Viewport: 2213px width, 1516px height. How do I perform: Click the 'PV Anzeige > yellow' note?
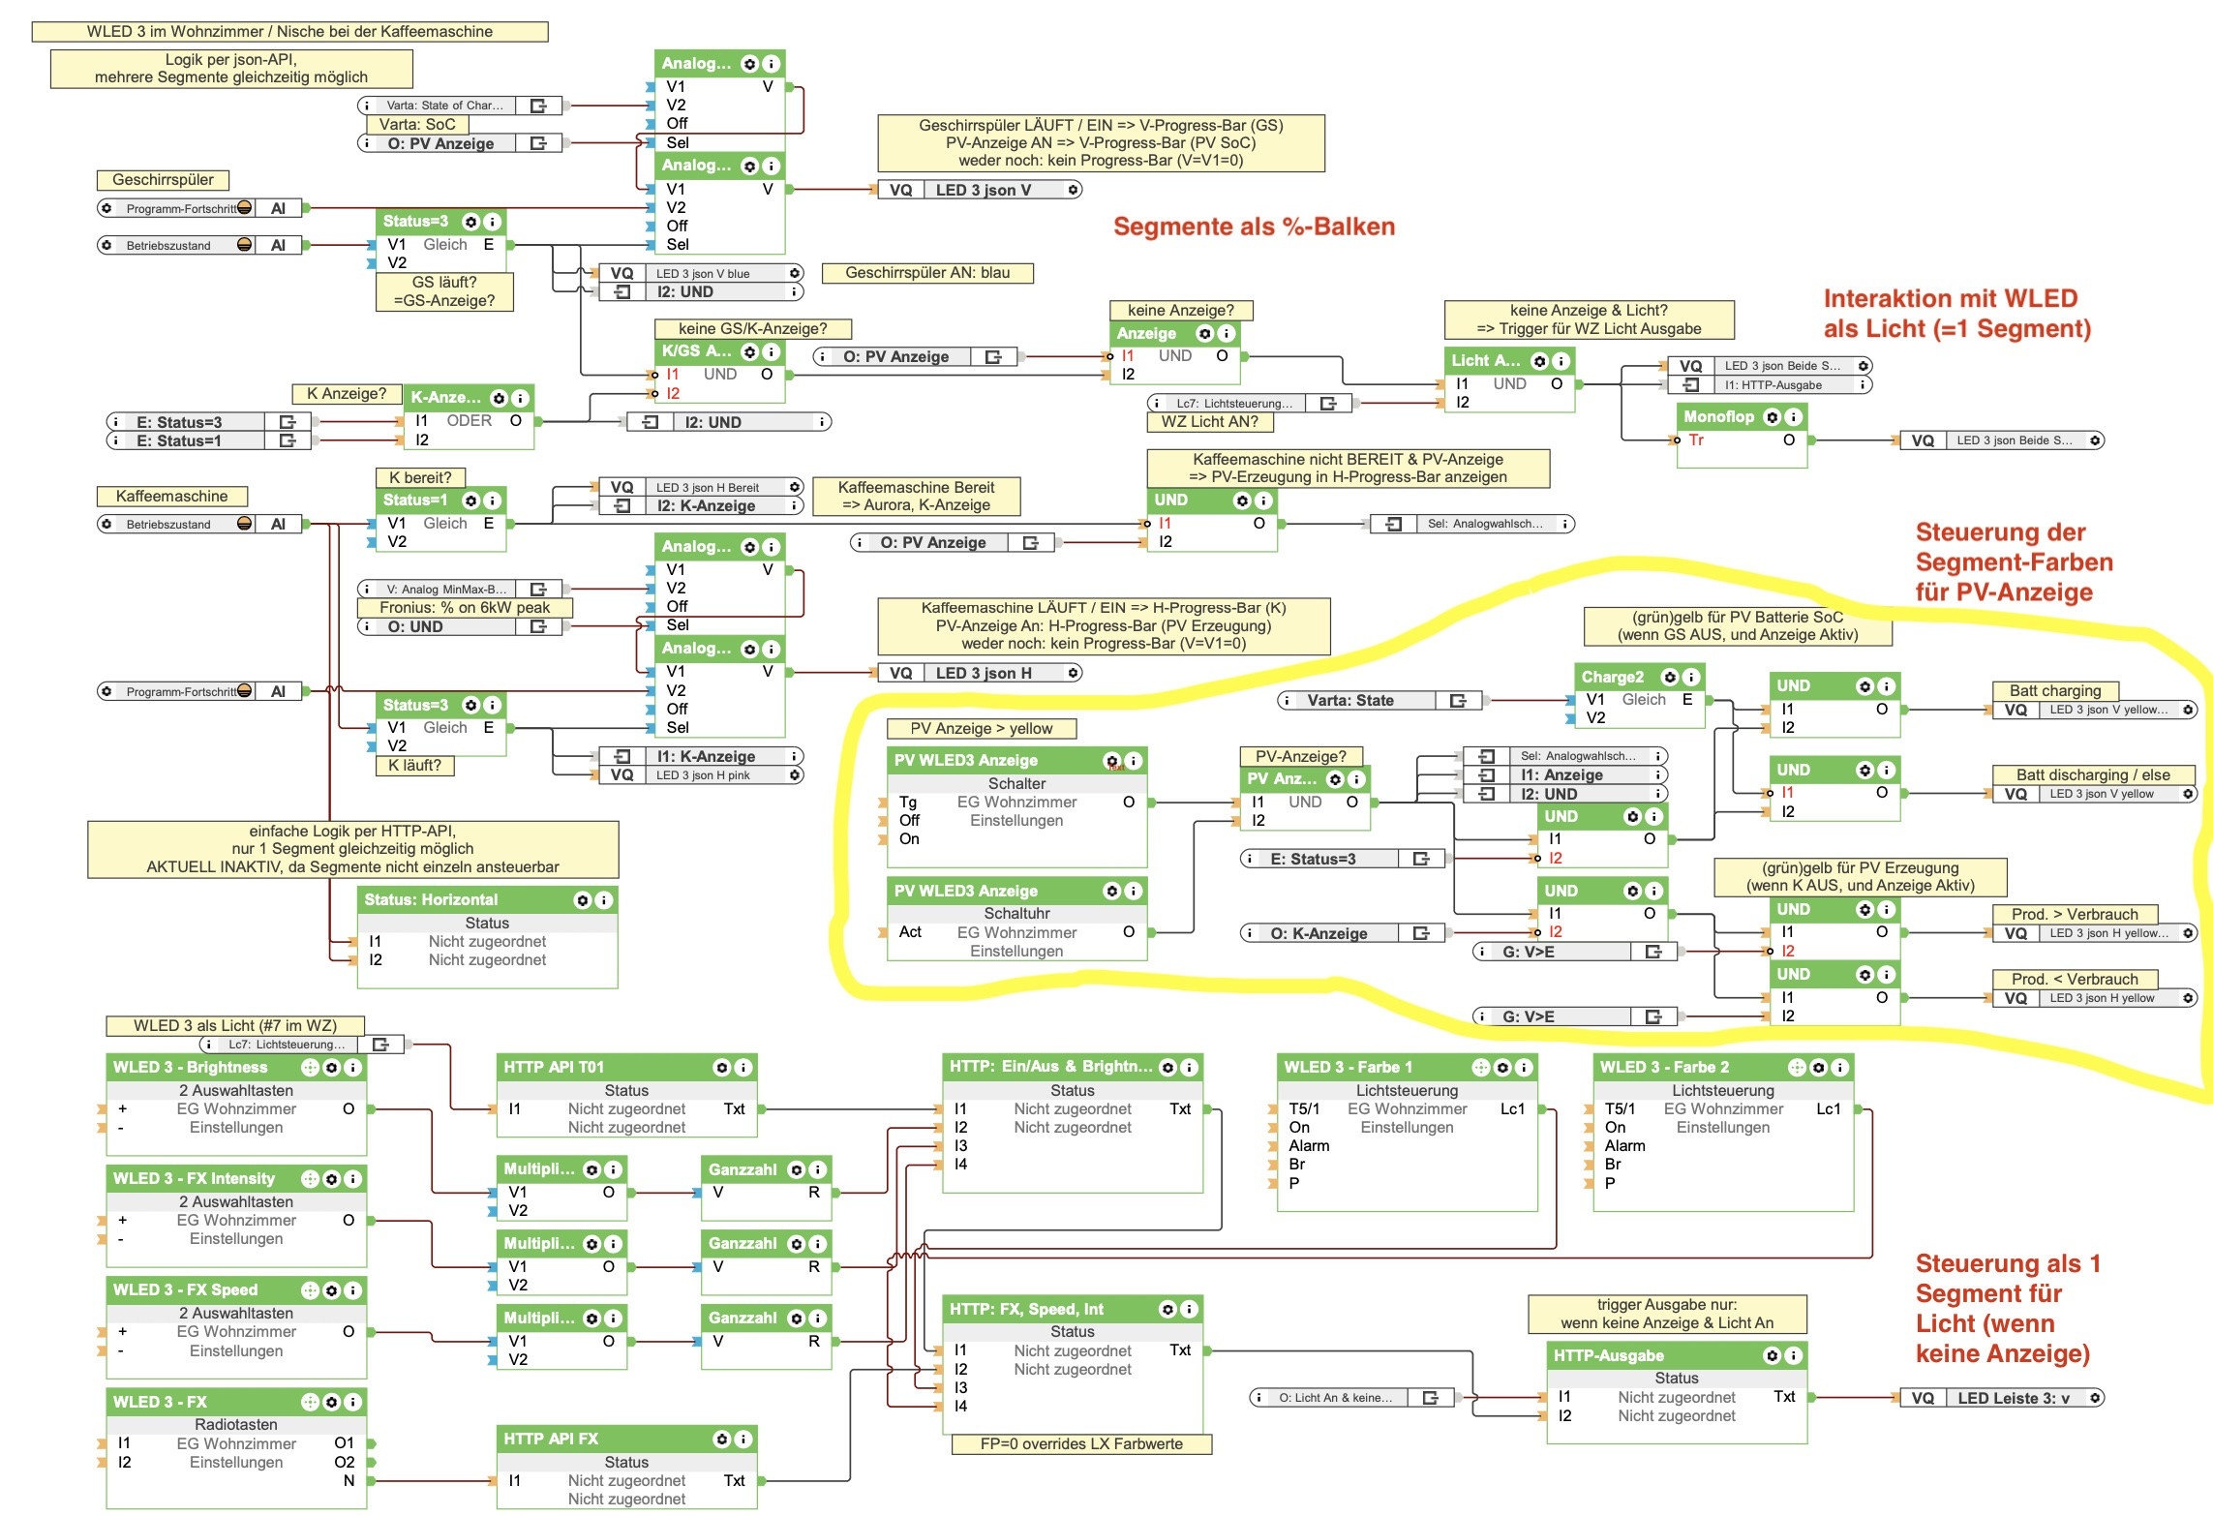coord(982,729)
